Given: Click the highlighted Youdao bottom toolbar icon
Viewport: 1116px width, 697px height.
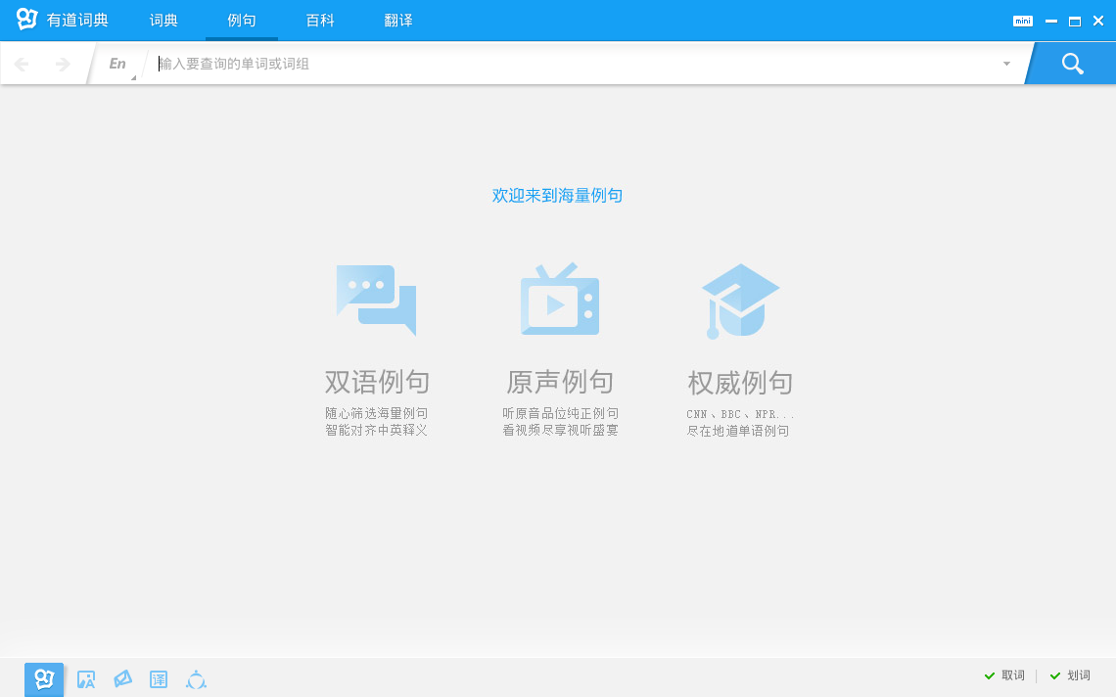Looking at the screenshot, I should 44,680.
